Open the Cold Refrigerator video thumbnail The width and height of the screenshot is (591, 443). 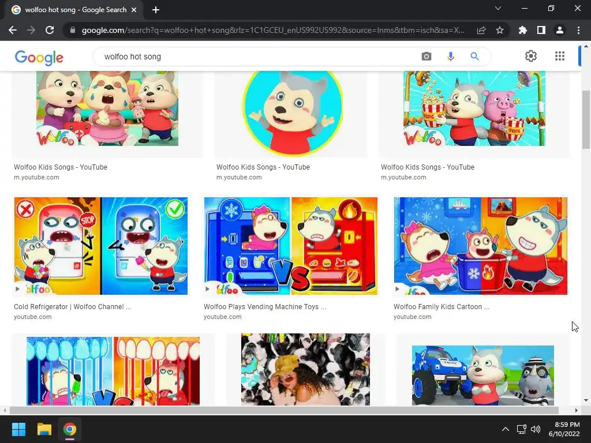[x=100, y=246]
